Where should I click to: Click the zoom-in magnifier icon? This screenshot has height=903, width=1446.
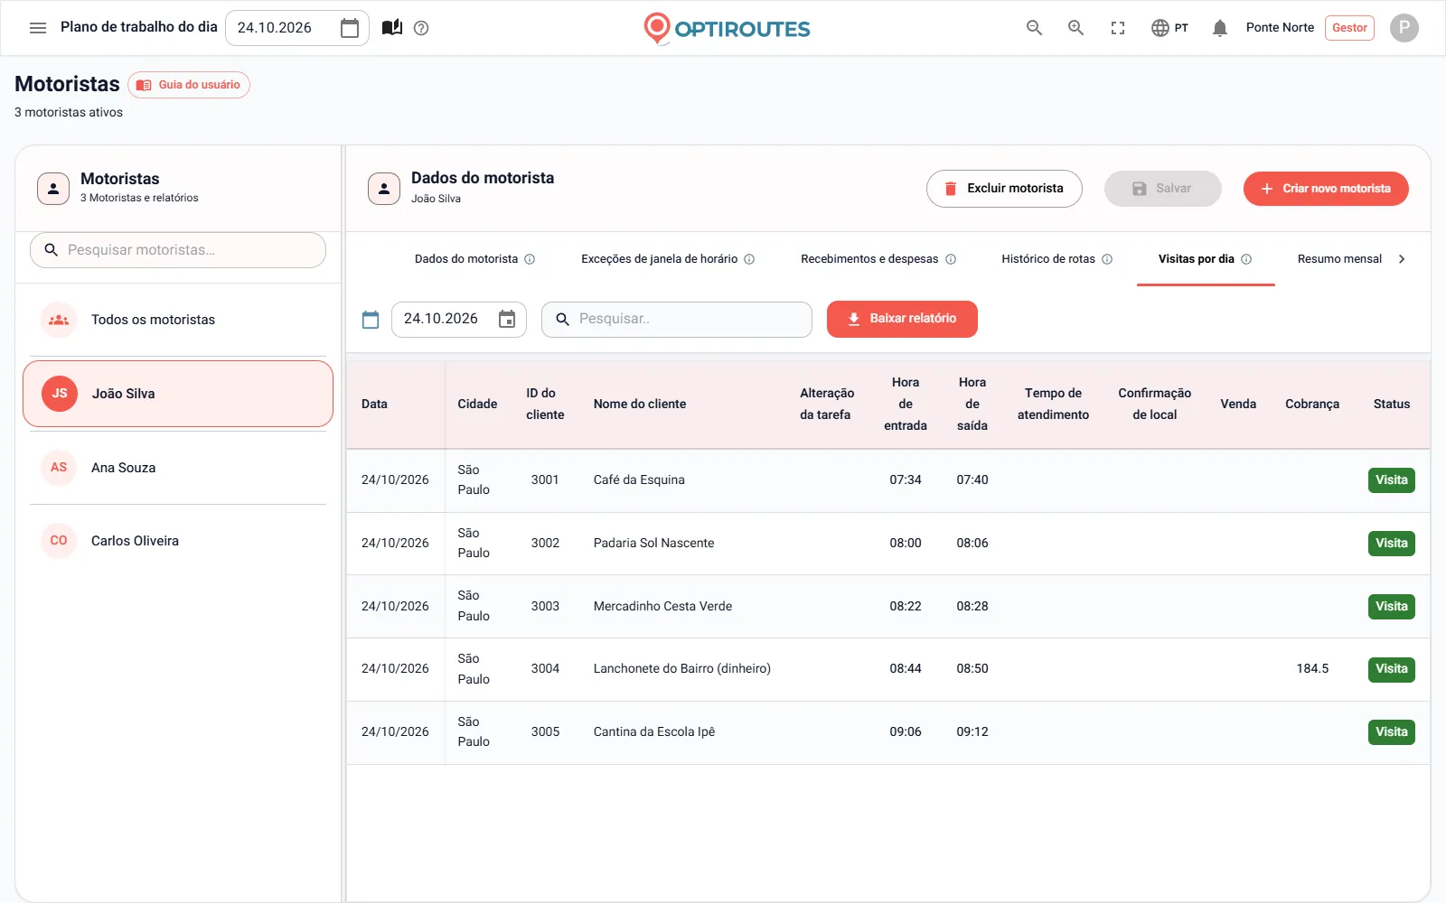[1075, 28]
